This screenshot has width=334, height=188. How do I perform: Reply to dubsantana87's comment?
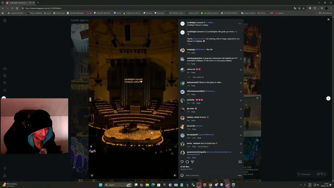pos(193,86)
